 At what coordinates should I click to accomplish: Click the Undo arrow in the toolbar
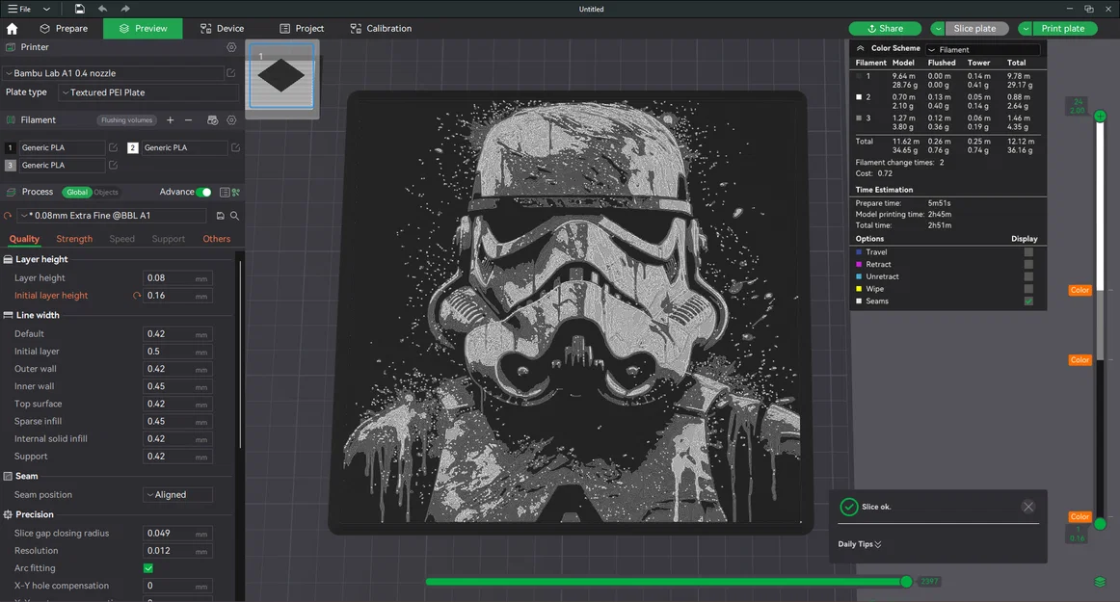[x=103, y=8]
